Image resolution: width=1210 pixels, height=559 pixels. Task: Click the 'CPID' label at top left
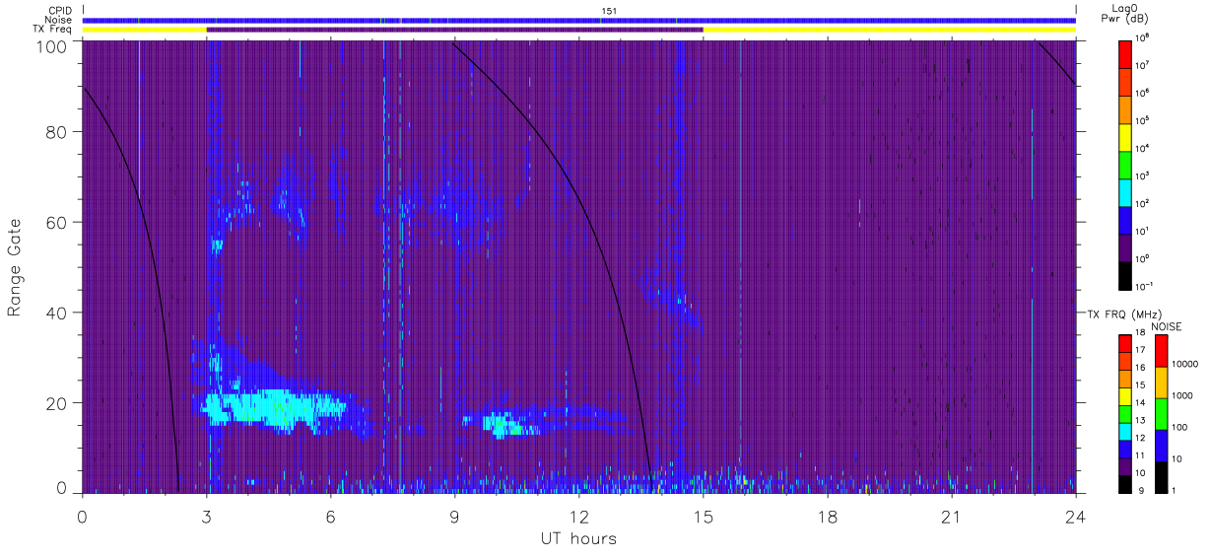point(58,10)
